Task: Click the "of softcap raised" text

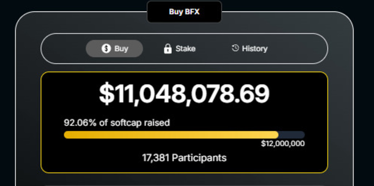Action: click(134, 123)
